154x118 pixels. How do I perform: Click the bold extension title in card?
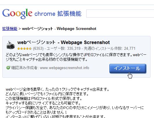tap(64, 42)
